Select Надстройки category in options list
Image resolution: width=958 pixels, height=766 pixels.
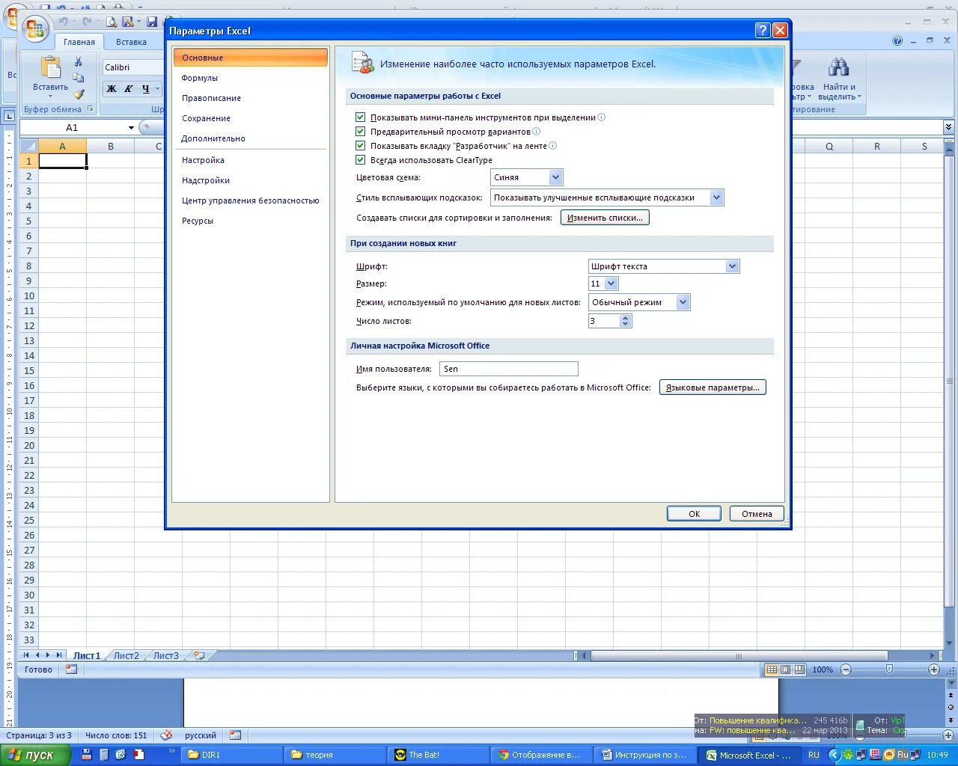coord(206,180)
